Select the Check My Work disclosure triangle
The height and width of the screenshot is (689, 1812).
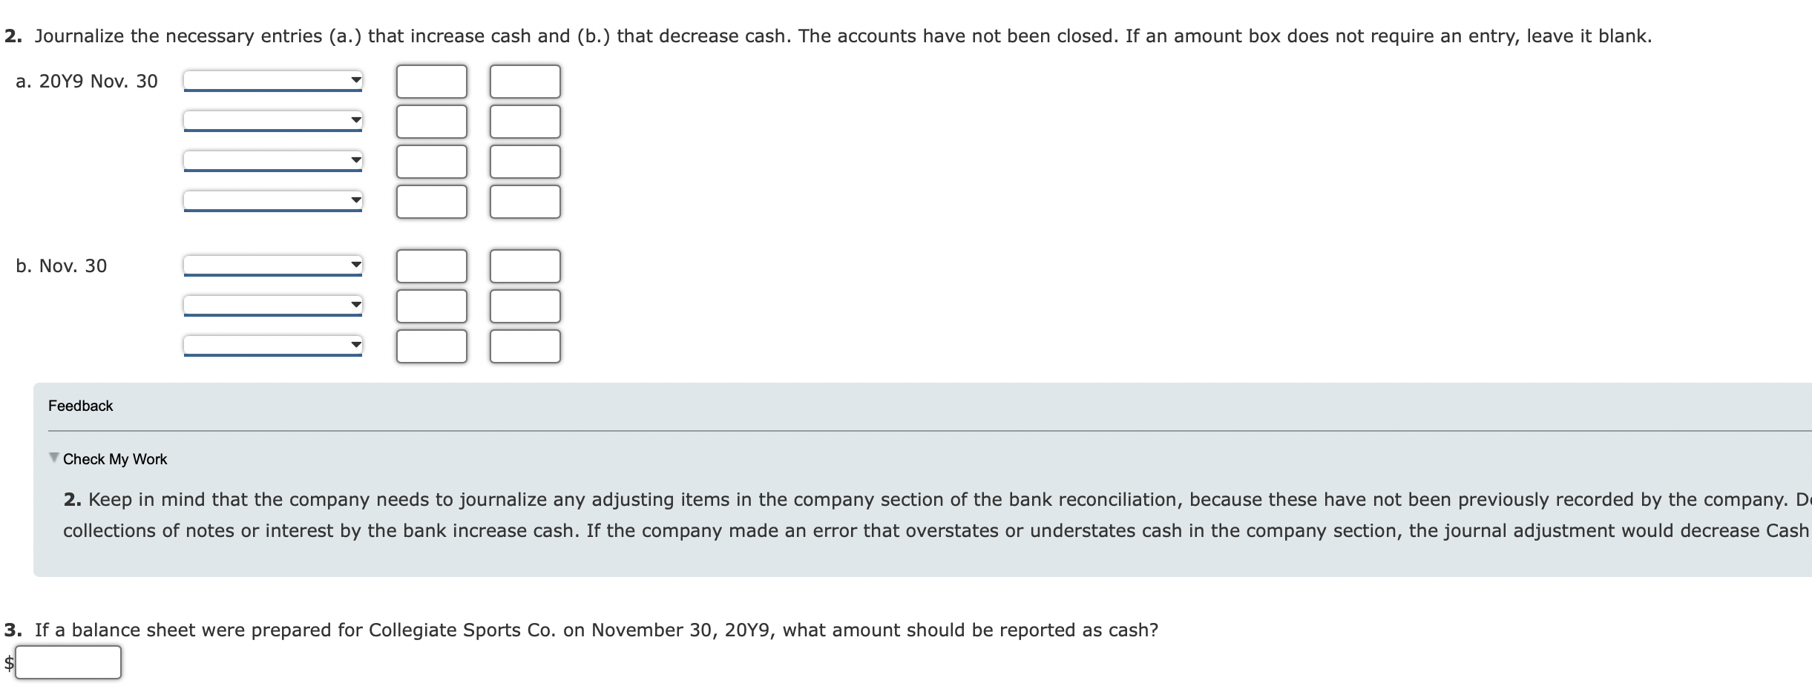(x=54, y=458)
